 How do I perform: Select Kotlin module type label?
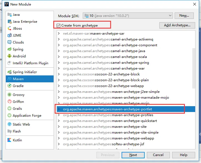17,140
